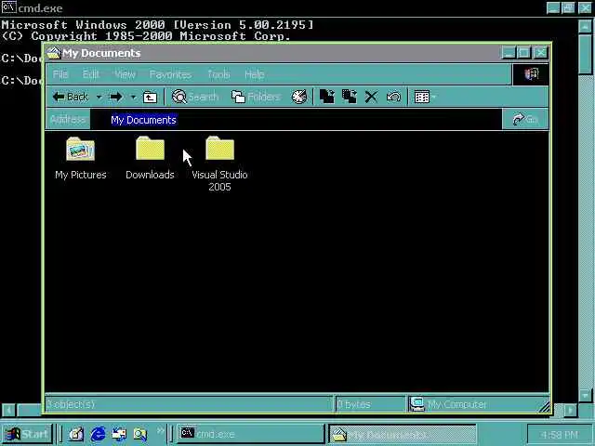Screen dimensions: 595x446
Task: Open the Forward history dropdown arrow
Action: click(x=133, y=97)
